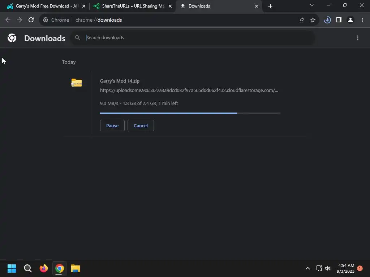
Task: Open the cloudflarestorage download source link
Action: click(x=189, y=91)
